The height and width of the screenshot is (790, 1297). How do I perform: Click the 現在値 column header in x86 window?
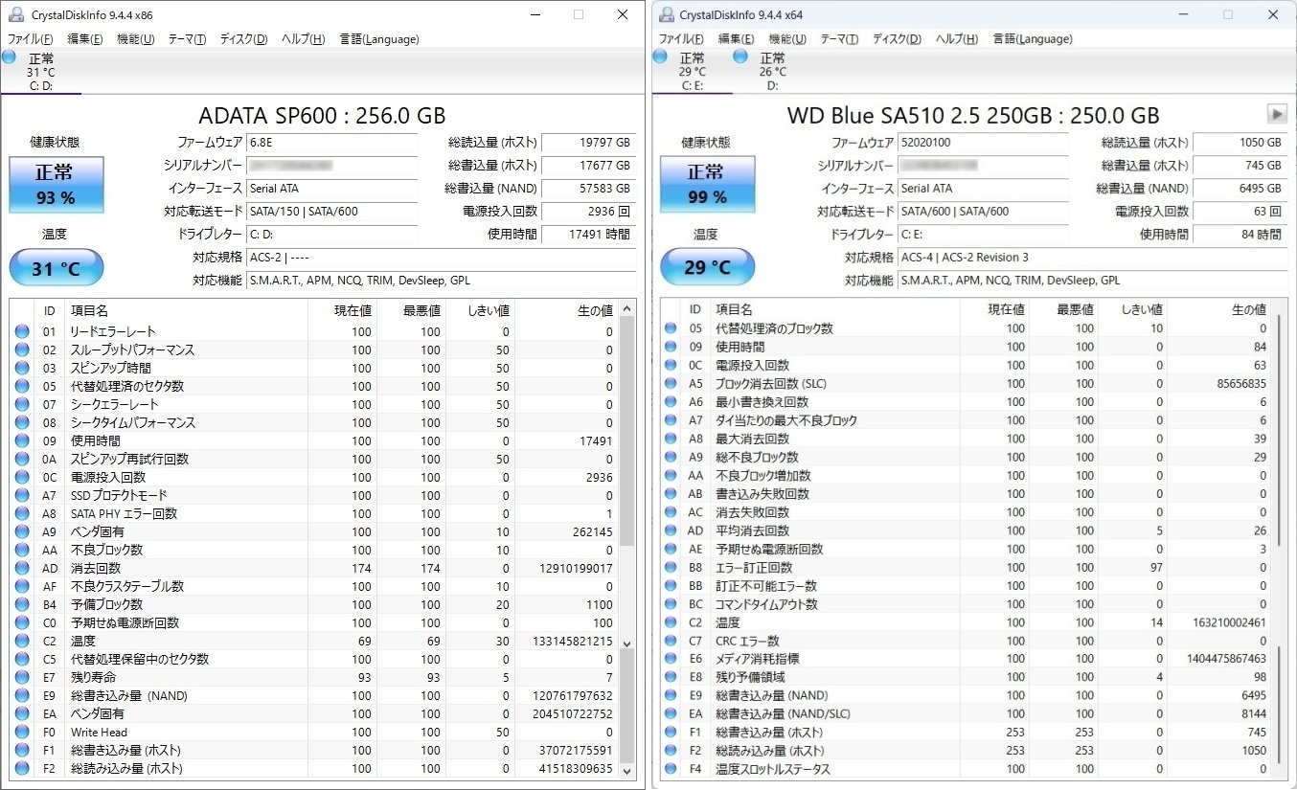pyautogui.click(x=342, y=311)
